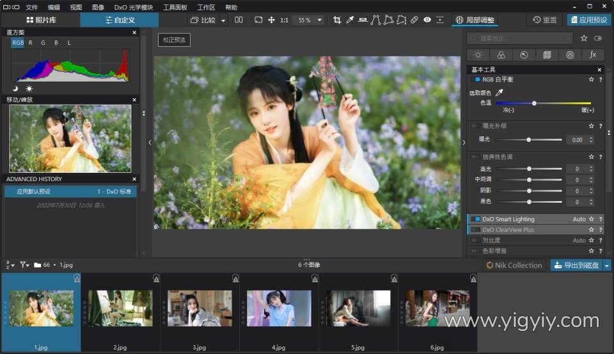
Task: Open the DxO 光学模块 menu
Action: 134,7
